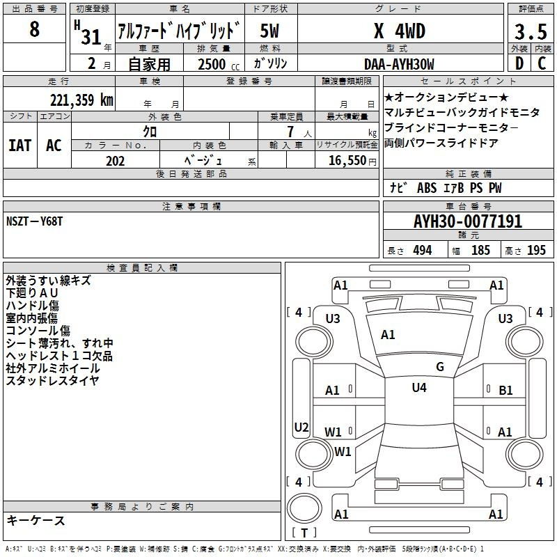Click air conditioner AC value
The image size is (557, 557).
pyautogui.click(x=54, y=146)
